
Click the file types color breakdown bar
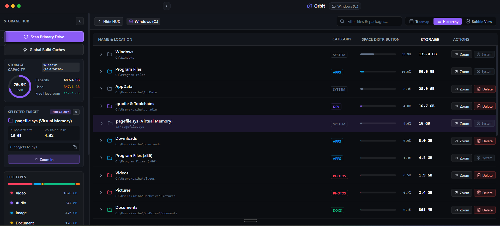44,184
